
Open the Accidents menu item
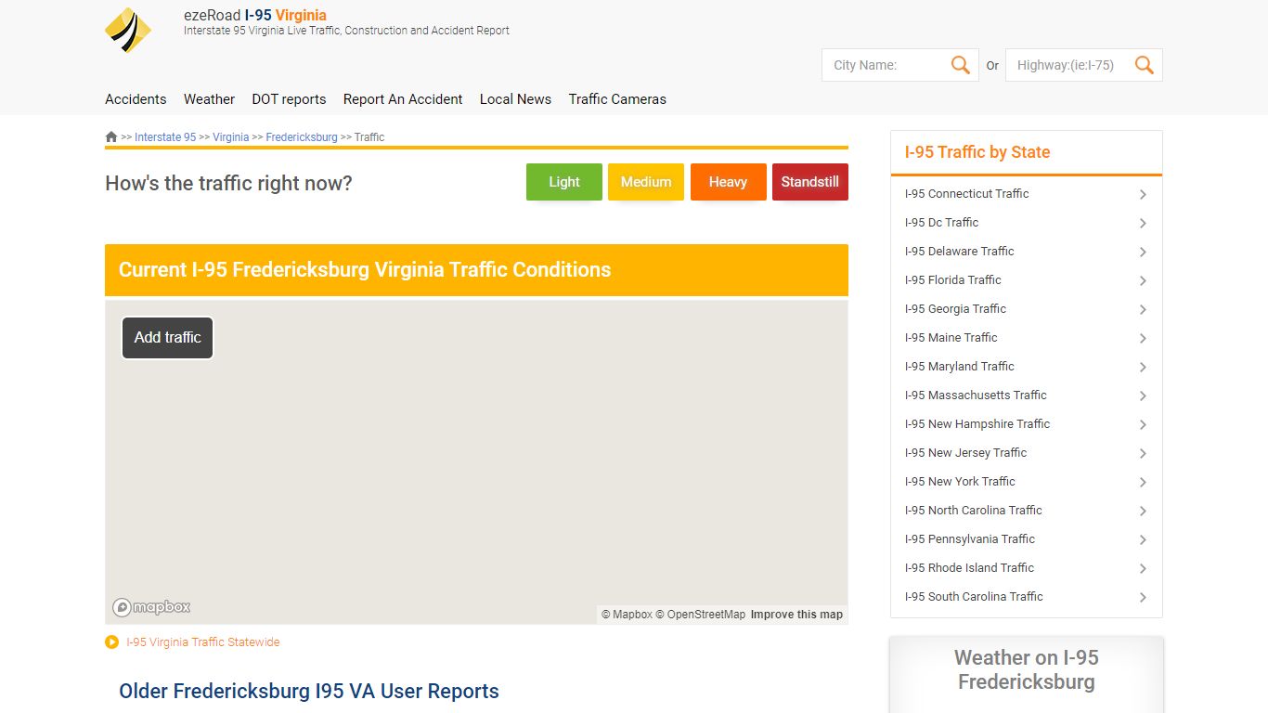(136, 99)
